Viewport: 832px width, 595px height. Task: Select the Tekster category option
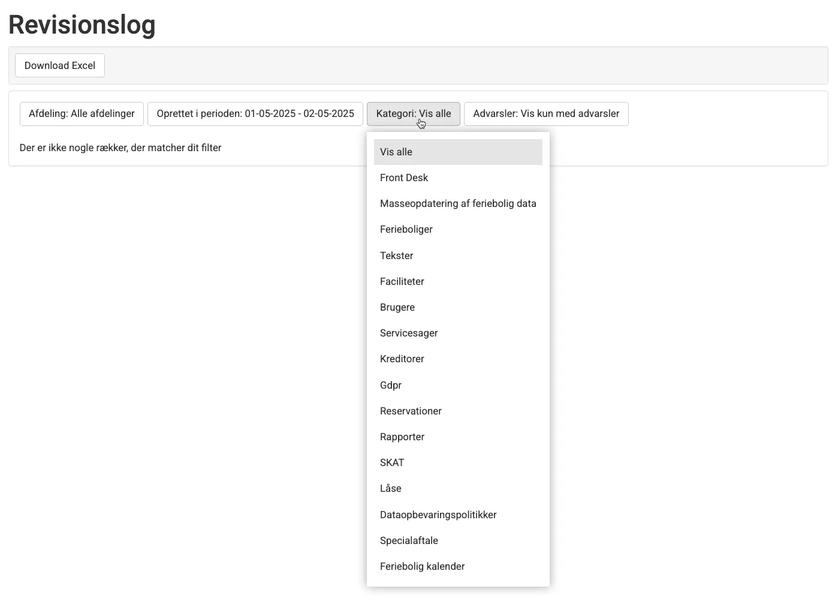tap(397, 256)
